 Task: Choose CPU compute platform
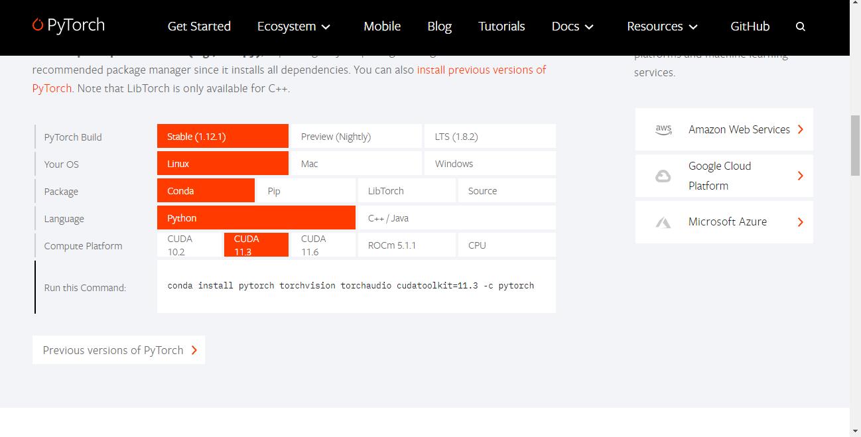(x=507, y=245)
